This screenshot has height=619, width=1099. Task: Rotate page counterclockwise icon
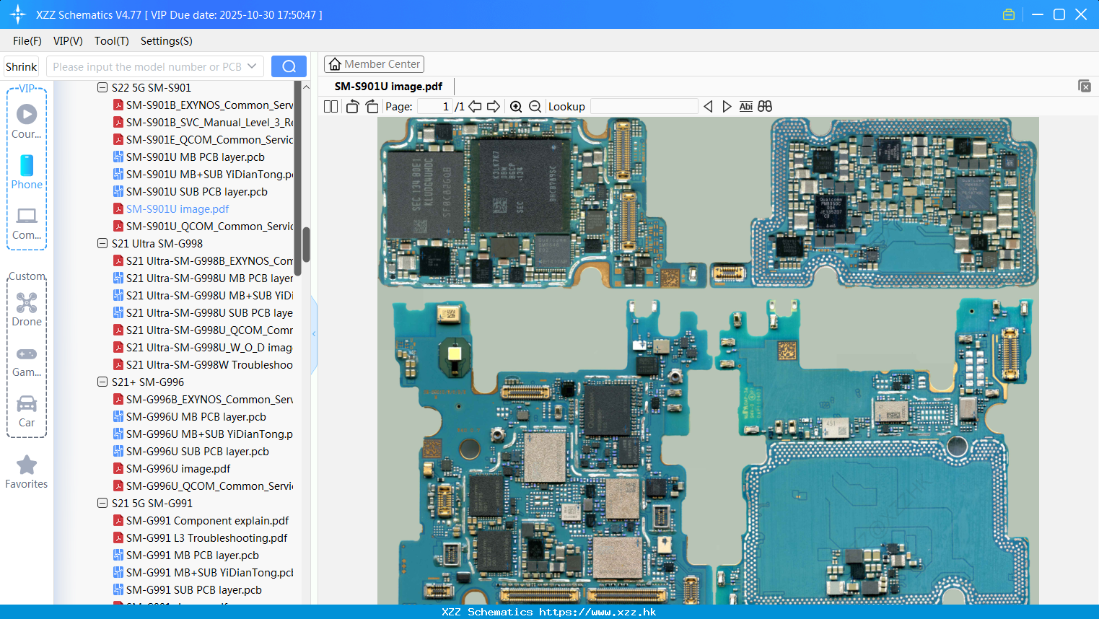(x=352, y=106)
